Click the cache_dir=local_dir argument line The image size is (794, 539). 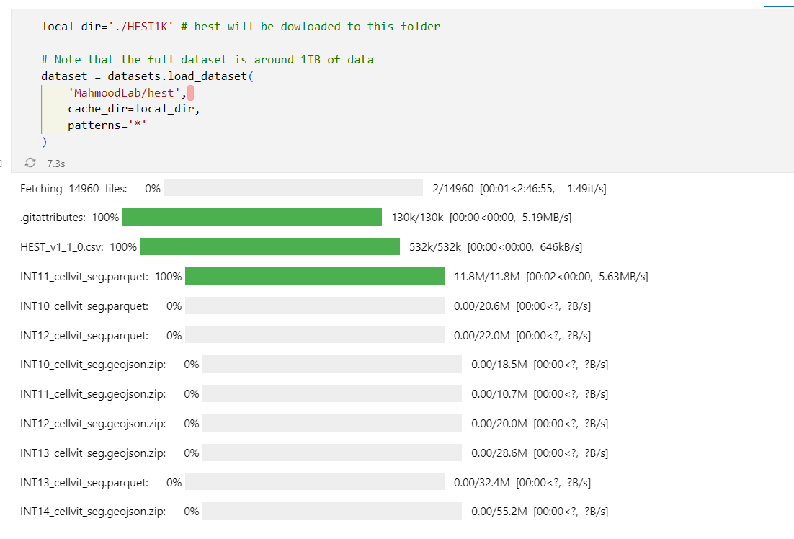pos(134,109)
